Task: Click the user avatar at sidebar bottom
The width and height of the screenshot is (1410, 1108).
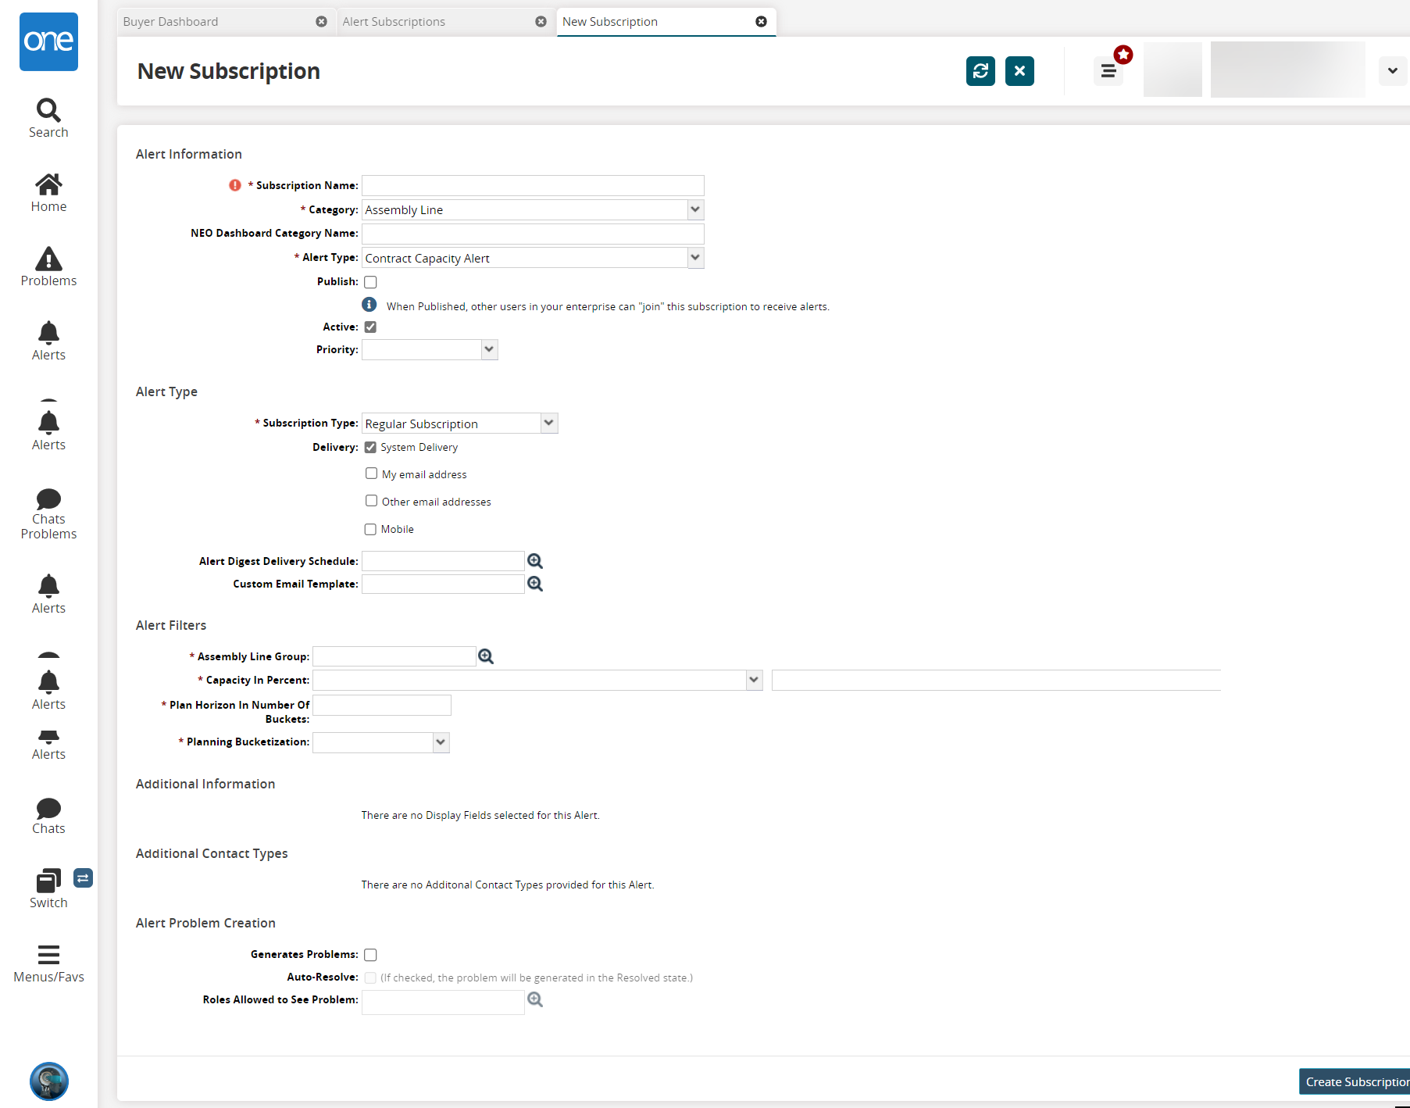Action: point(48,1081)
